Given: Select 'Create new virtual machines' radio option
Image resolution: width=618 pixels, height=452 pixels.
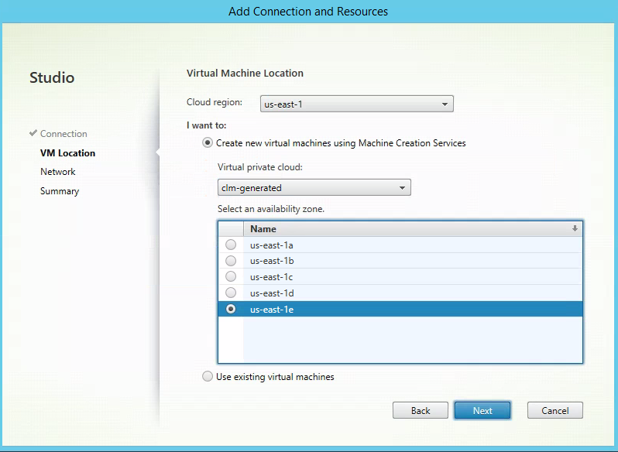Looking at the screenshot, I should [207, 143].
